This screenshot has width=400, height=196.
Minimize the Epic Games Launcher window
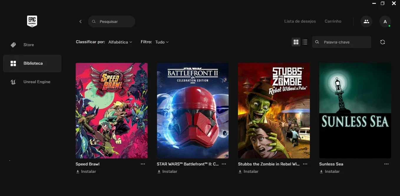374,4
